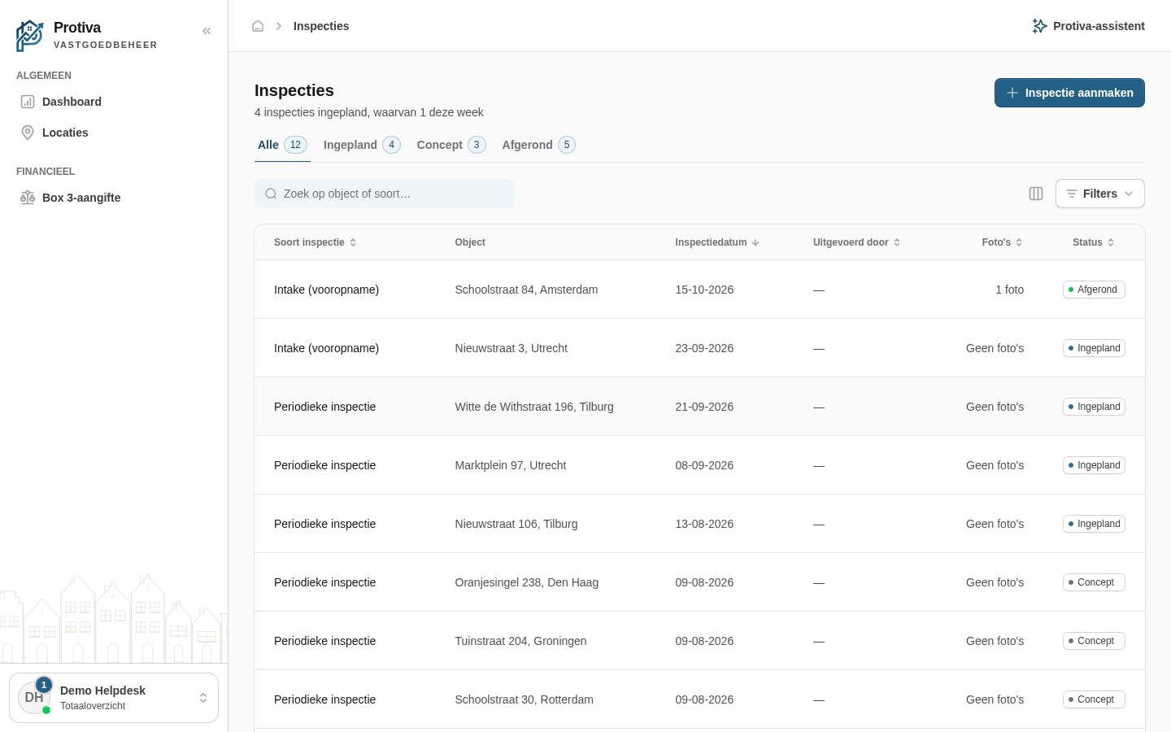Collapse the sidebar with the double chevron
This screenshot has width=1171, height=732.
207,31
